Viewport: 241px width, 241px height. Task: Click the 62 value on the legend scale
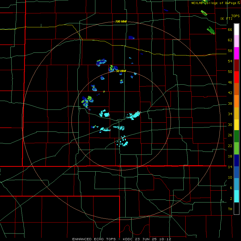[x=230, y=40]
